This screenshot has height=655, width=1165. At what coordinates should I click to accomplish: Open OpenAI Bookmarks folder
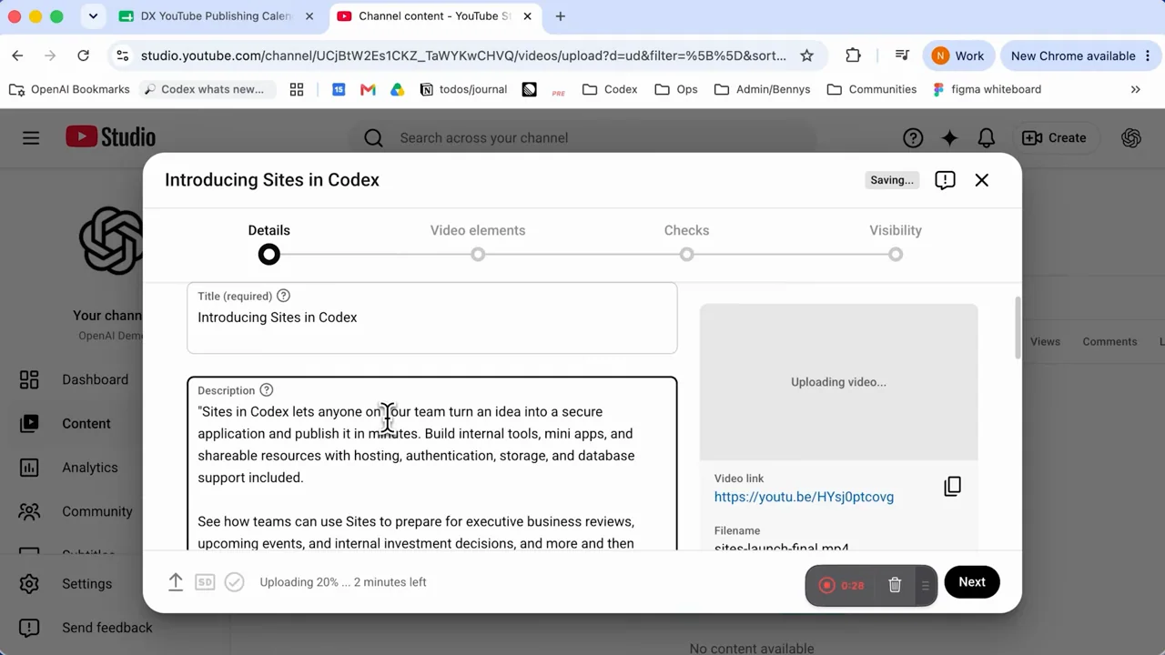(69, 89)
